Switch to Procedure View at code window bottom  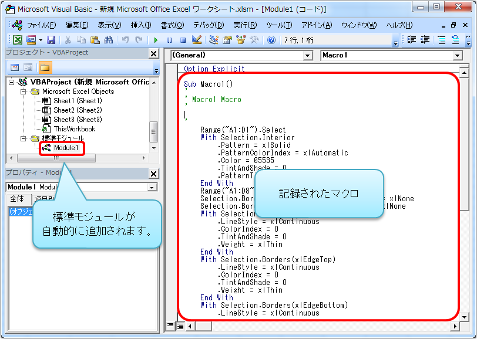click(170, 326)
